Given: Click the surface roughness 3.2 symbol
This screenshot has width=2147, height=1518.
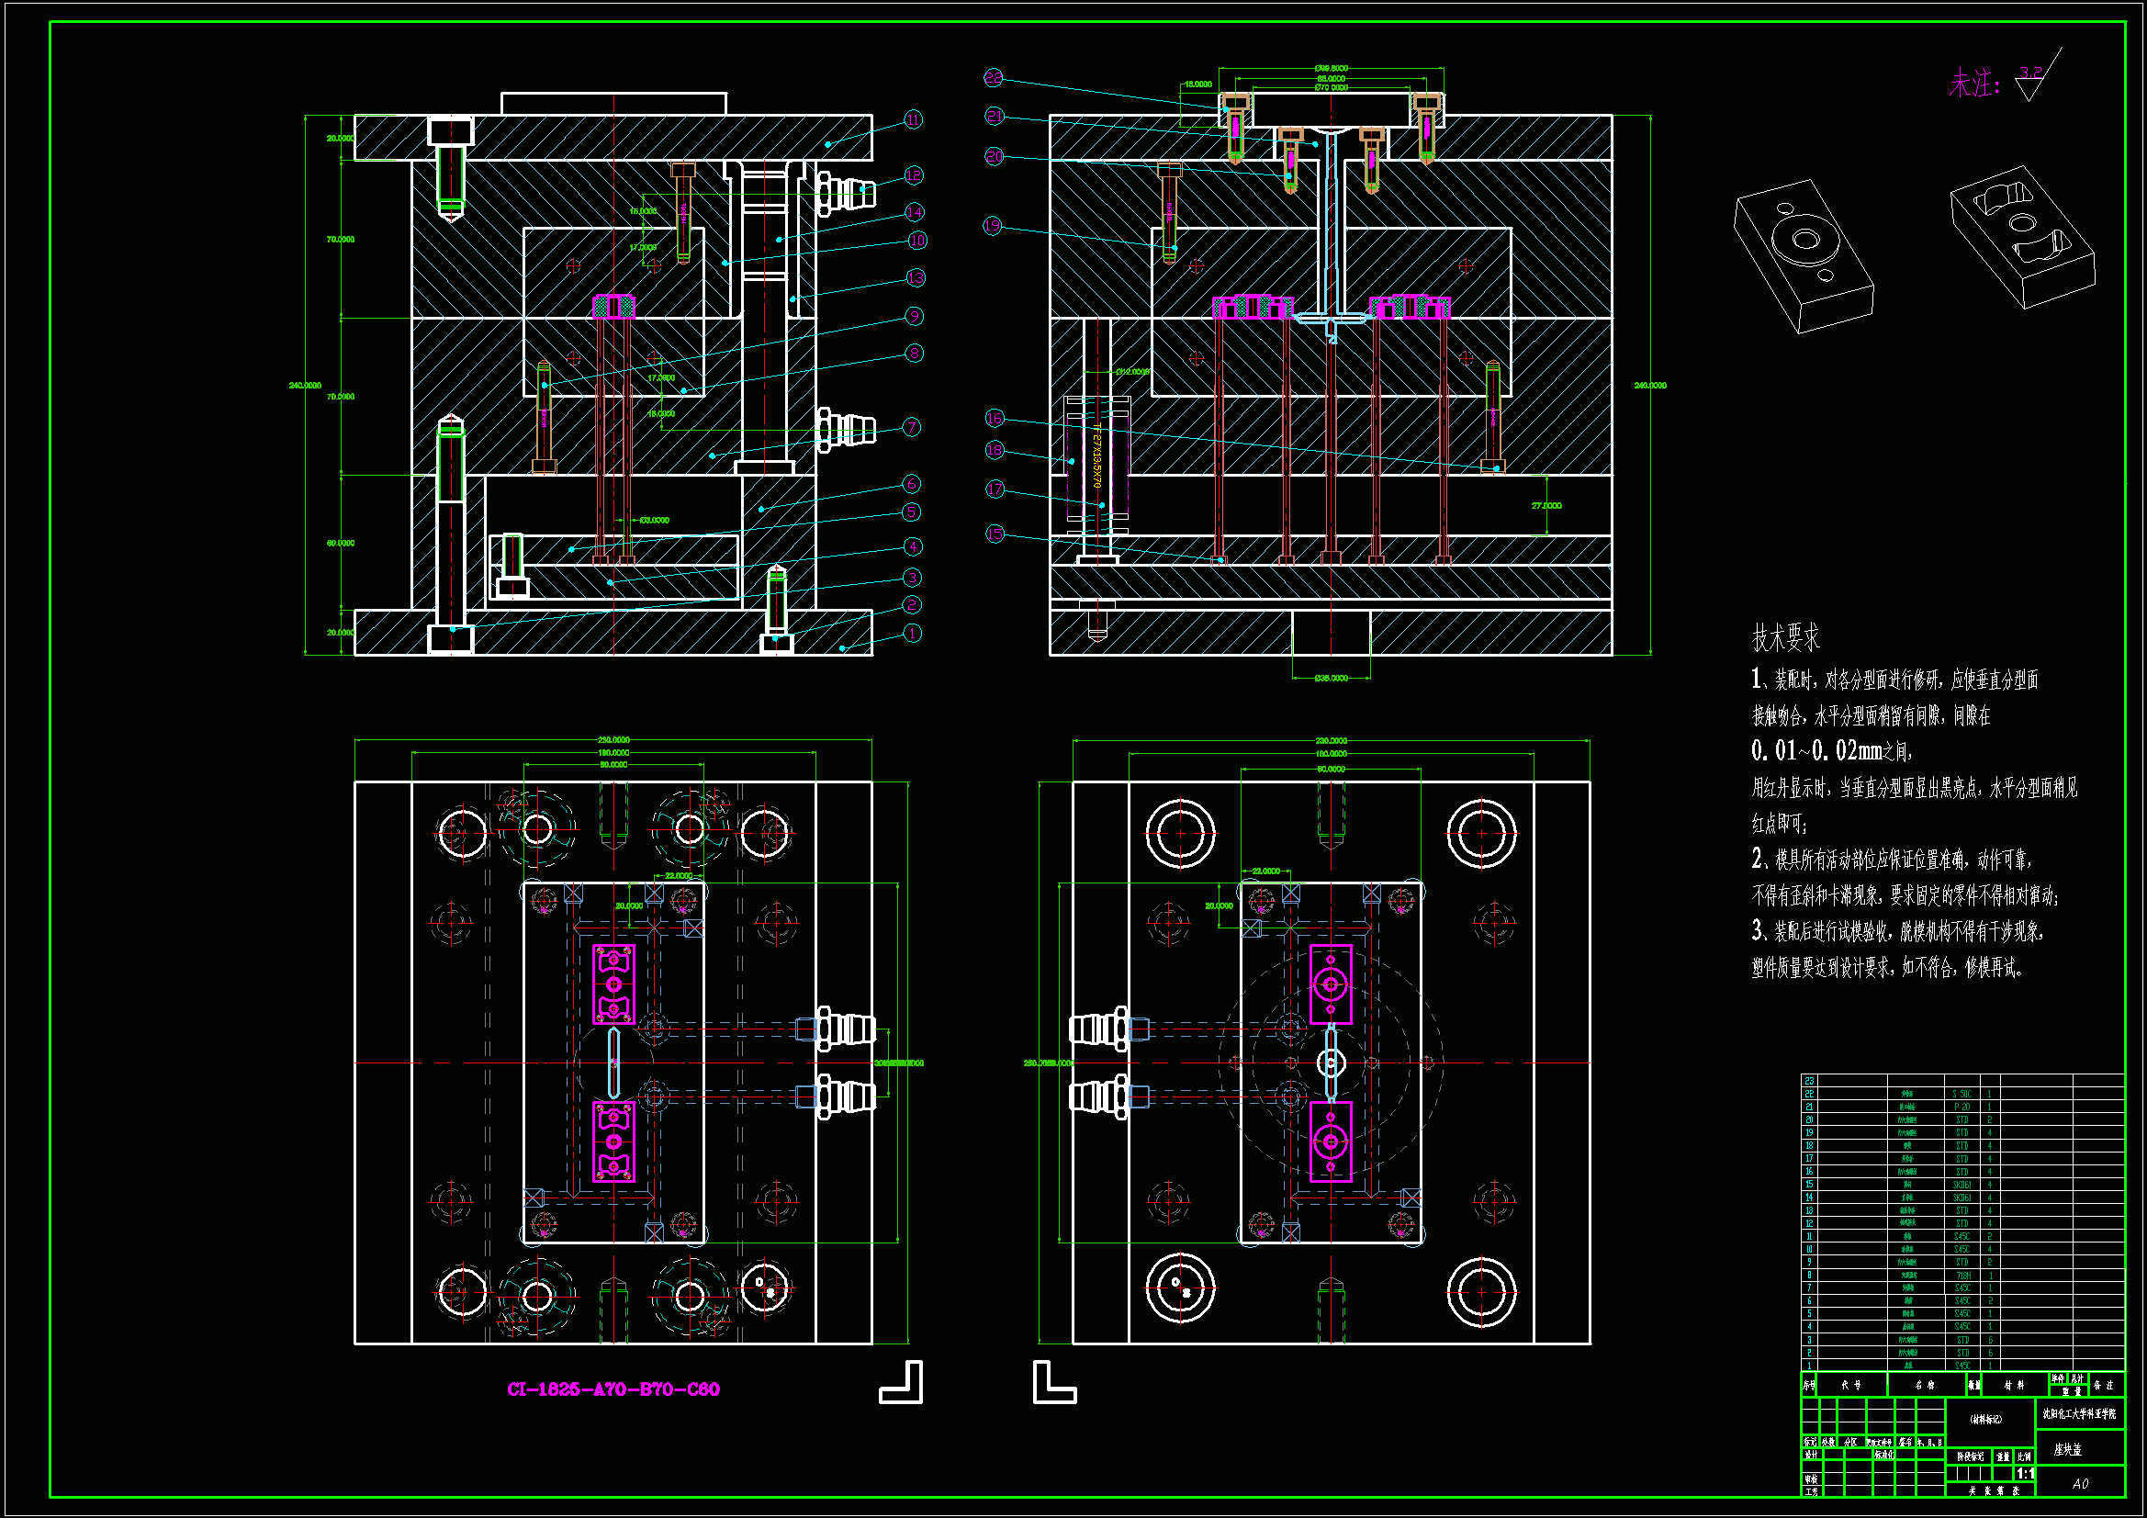Looking at the screenshot, I should tap(2032, 83).
